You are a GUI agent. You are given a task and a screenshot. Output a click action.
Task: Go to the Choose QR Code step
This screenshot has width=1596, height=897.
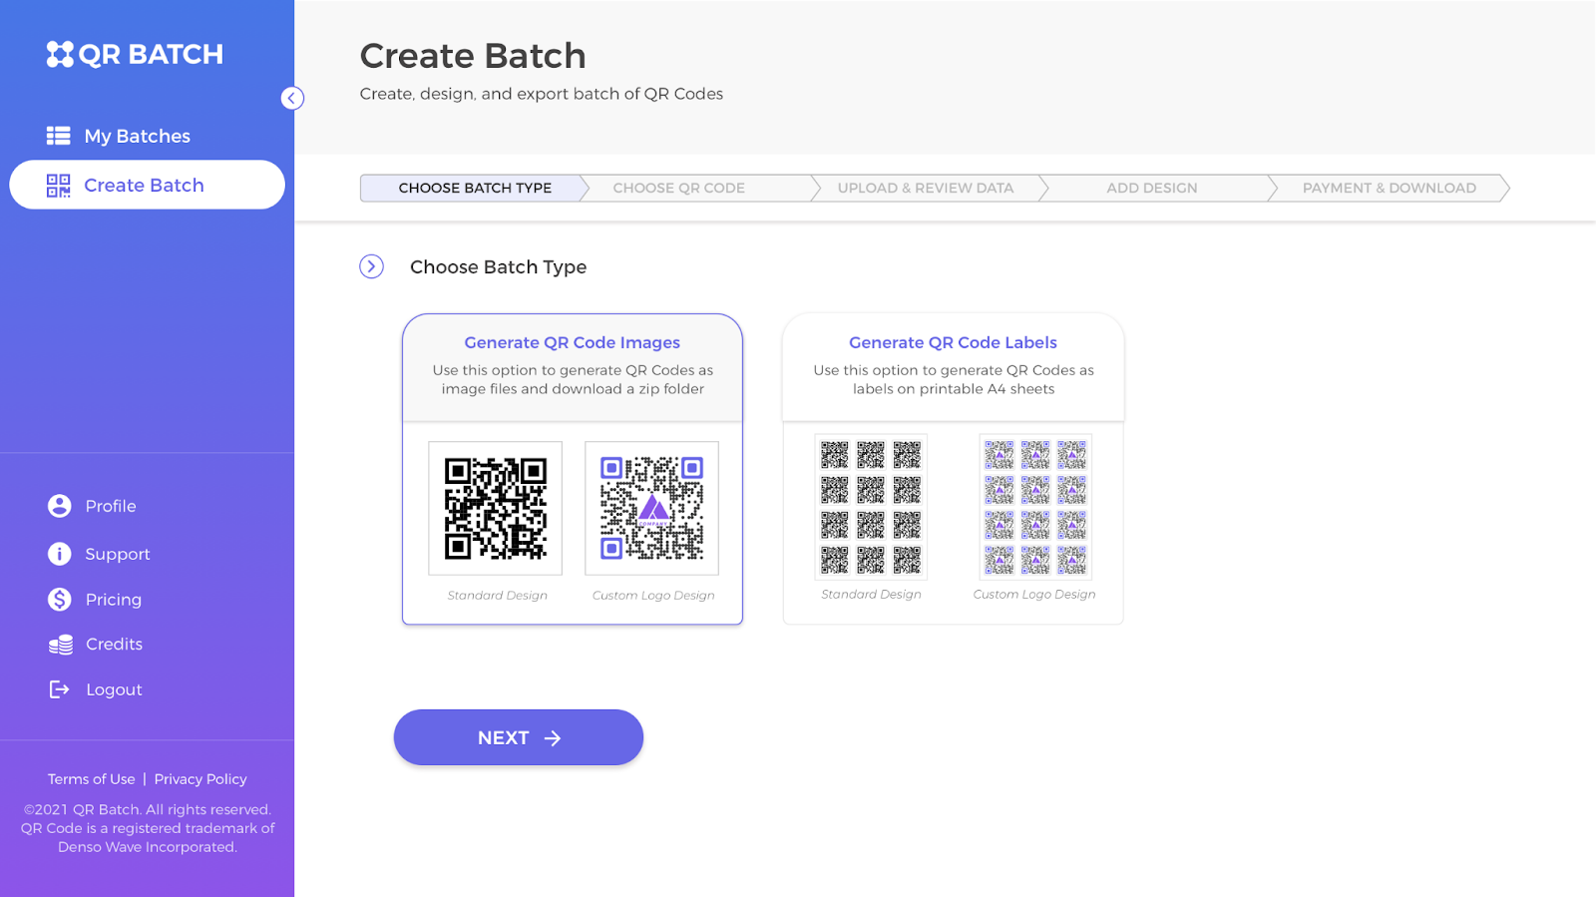(x=679, y=188)
